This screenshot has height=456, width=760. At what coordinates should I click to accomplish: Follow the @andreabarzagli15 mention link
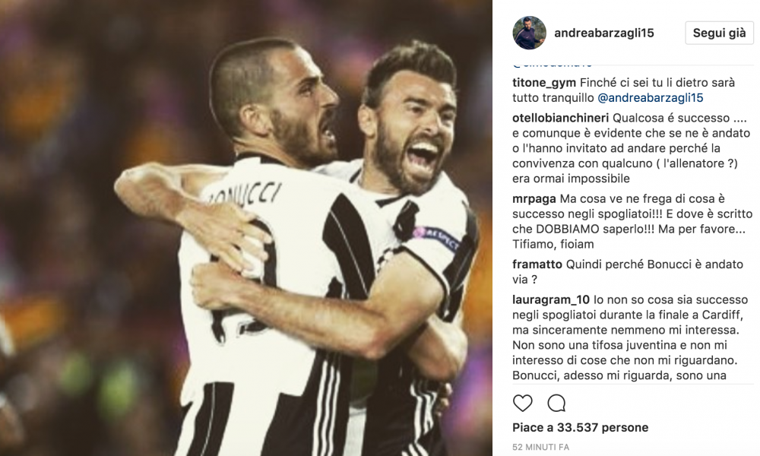651,98
